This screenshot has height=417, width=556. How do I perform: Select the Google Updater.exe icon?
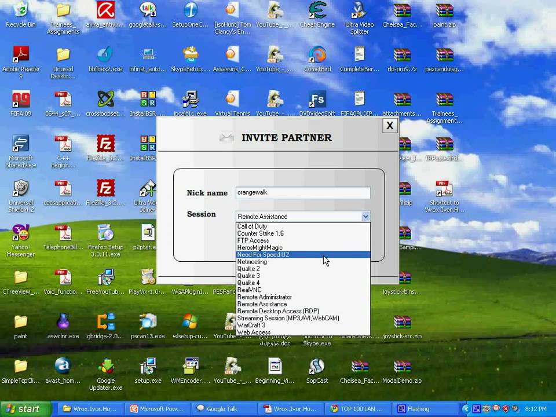105,375
